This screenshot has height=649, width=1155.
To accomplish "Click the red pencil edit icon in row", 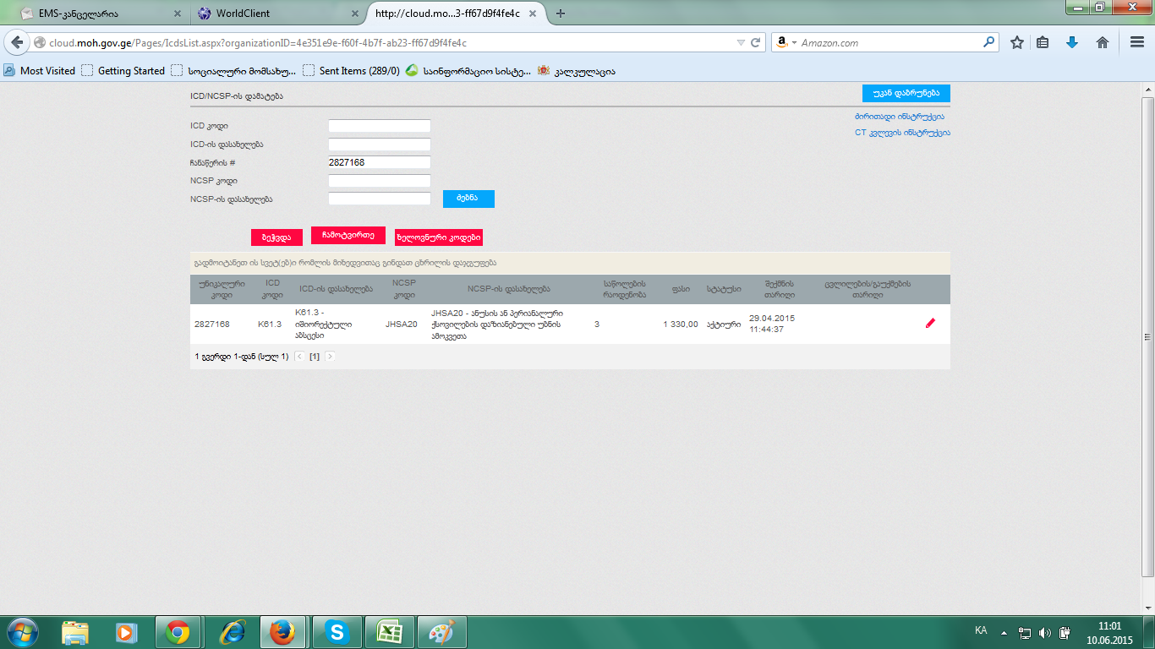I will [930, 323].
